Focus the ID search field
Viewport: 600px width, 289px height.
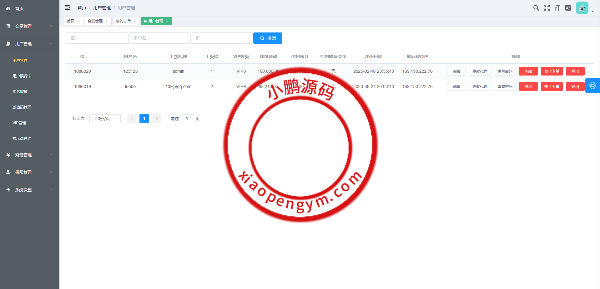coord(97,38)
